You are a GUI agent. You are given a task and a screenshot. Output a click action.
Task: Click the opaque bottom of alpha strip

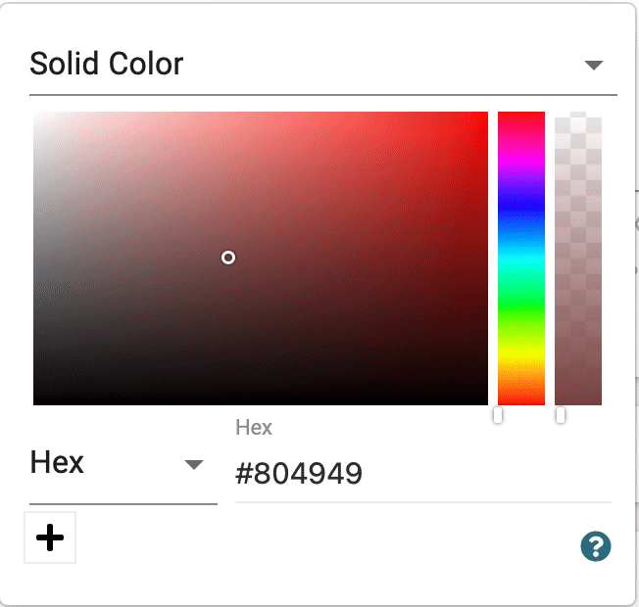tap(578, 401)
